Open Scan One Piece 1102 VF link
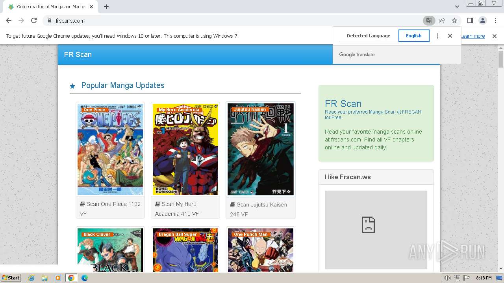This screenshot has width=504, height=283. pyautogui.click(x=110, y=209)
